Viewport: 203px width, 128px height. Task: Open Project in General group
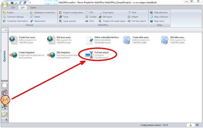coord(8,12)
